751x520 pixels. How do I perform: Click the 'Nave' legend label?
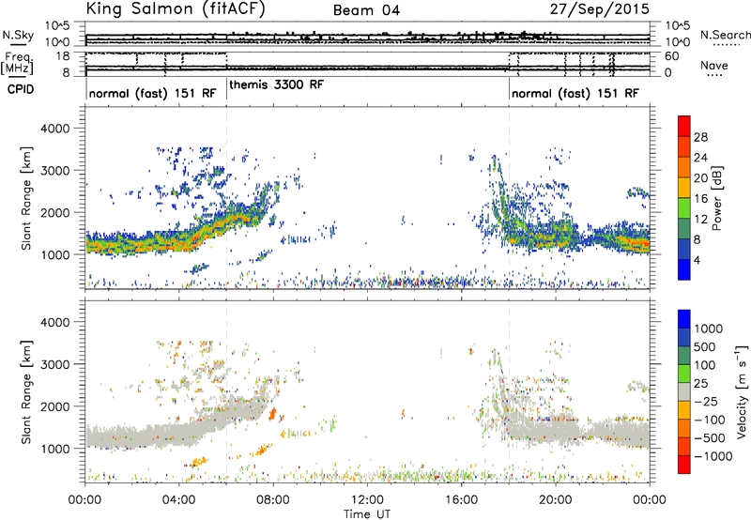[714, 66]
